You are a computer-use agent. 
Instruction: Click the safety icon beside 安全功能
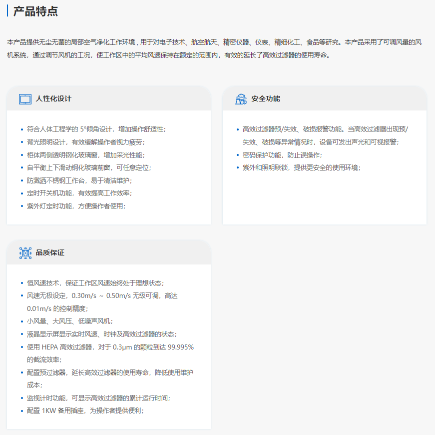241,99
